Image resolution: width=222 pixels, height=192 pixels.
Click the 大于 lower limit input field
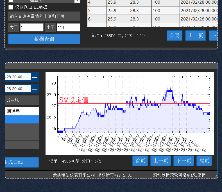[32, 28]
